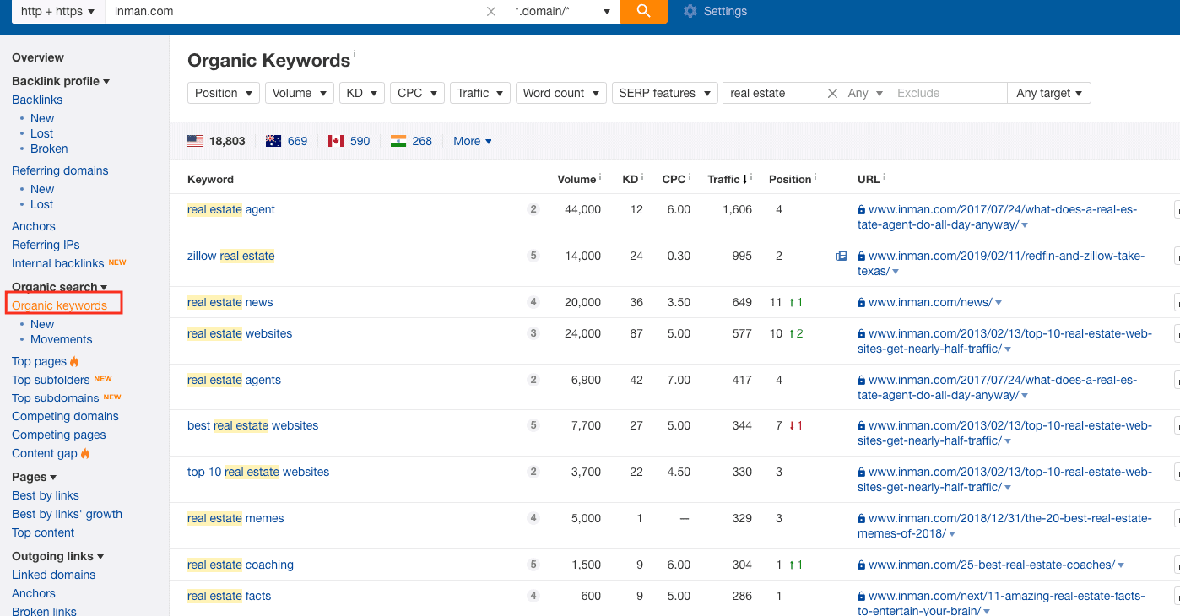The height and width of the screenshot is (616, 1180).
Task: Expand the More countries dropdown
Action: coord(473,141)
